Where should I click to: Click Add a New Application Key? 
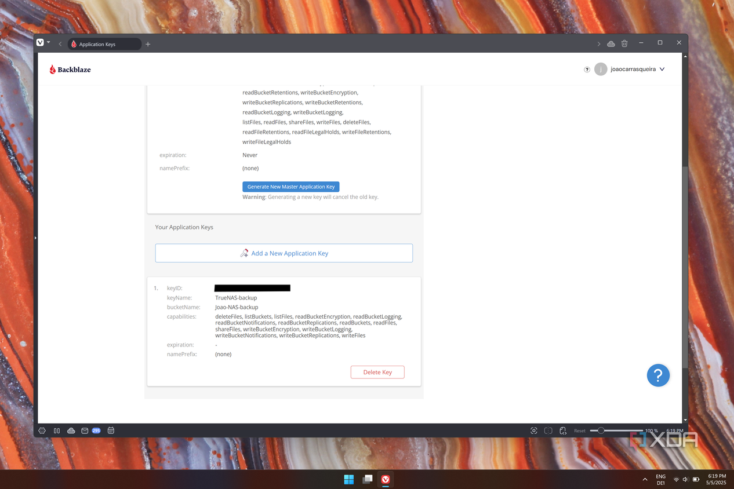click(284, 253)
